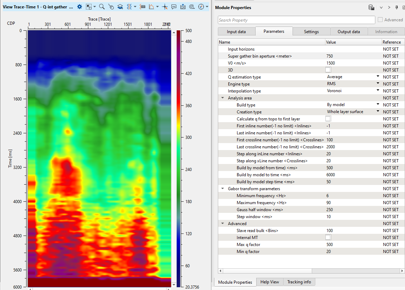Screen dimensions: 405x290
Task: Collapse the Gabor transform parameters group
Action: click(x=223, y=189)
